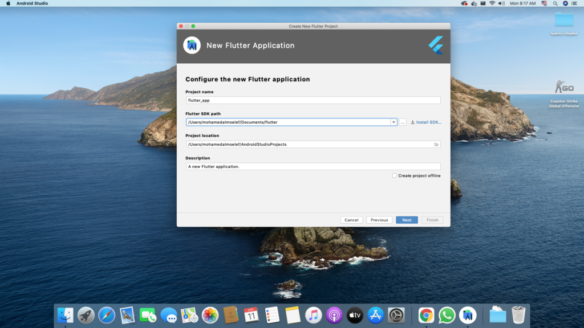Open Spotlight search in the menu bar

click(555, 3)
